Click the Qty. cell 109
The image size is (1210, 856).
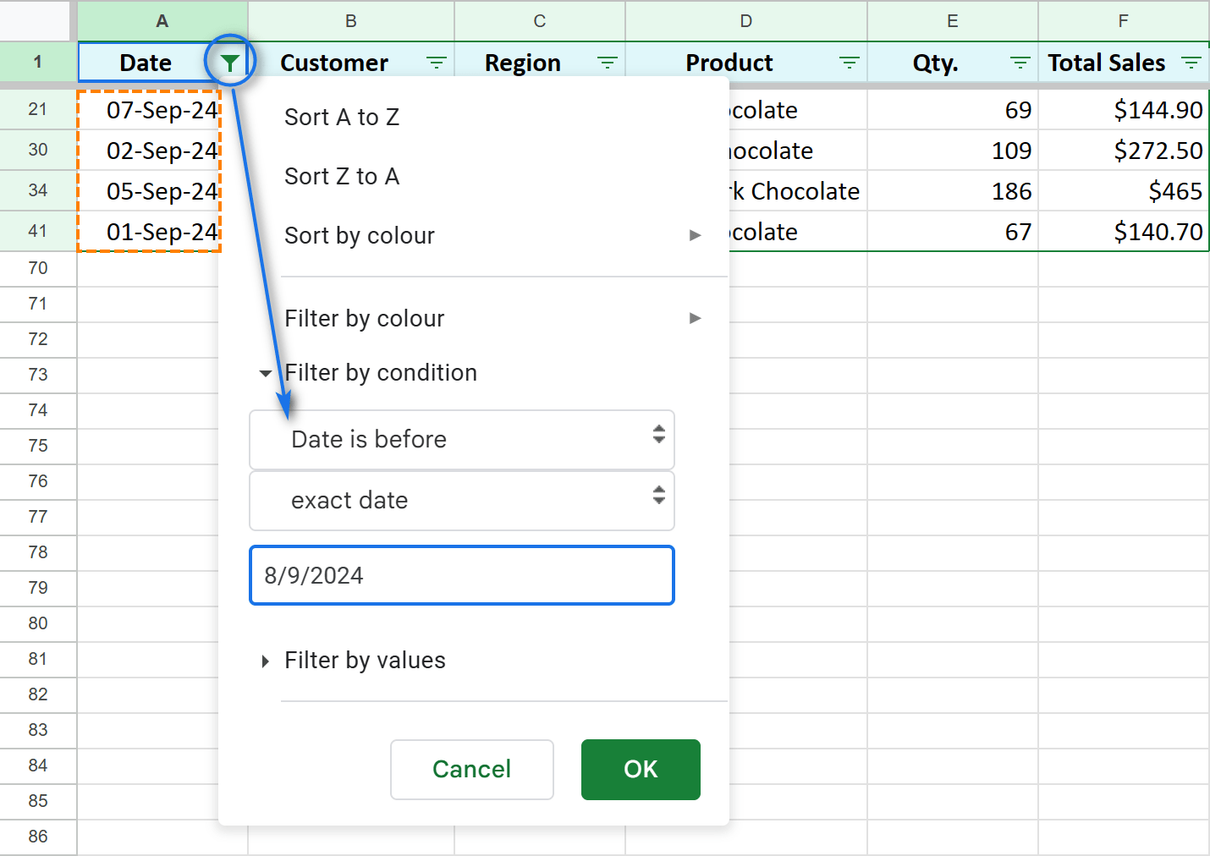[953, 151]
